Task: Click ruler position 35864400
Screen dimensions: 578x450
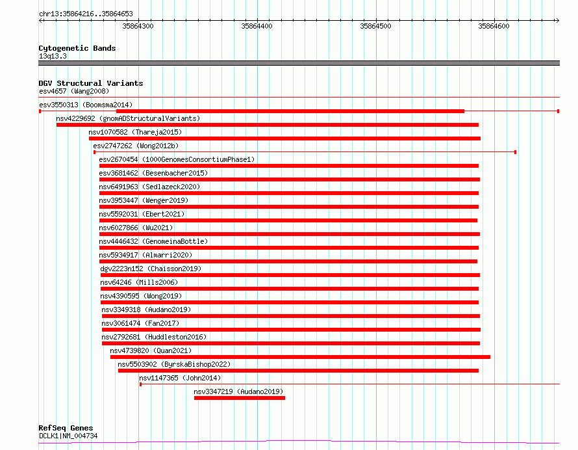Action: (257, 26)
